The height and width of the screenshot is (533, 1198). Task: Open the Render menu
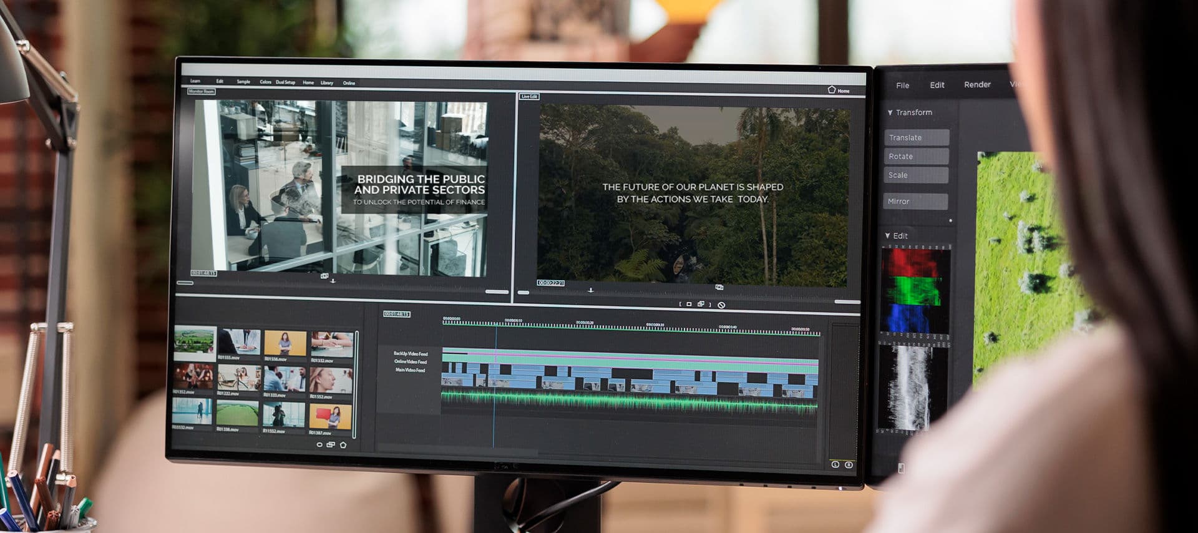click(x=977, y=85)
